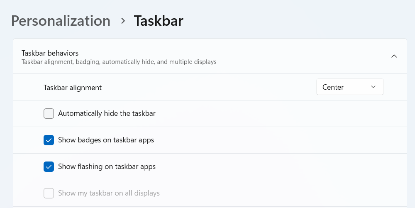Click the Show my taskbar on all displays label
The height and width of the screenshot is (208, 415).
click(109, 193)
